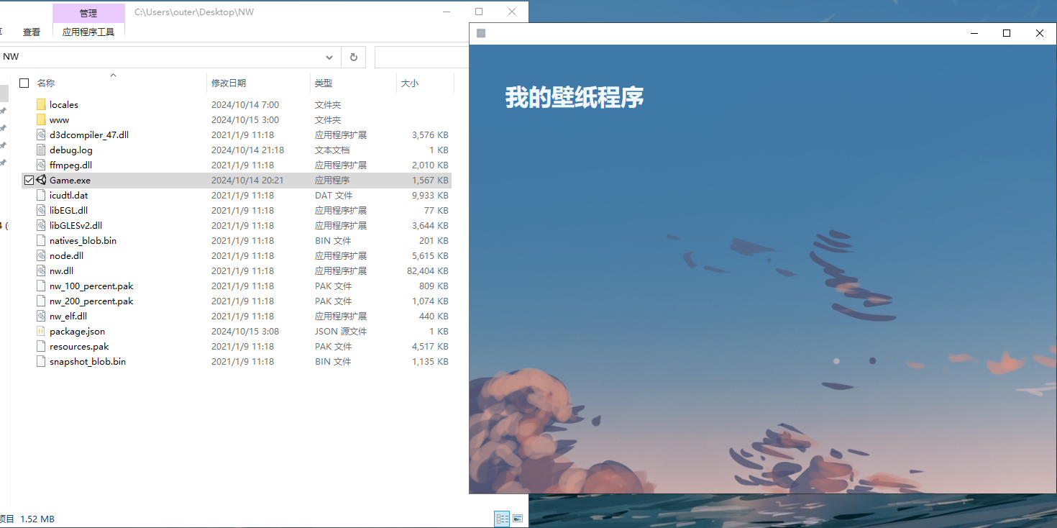Maximize the wallpaper app window

(1007, 33)
